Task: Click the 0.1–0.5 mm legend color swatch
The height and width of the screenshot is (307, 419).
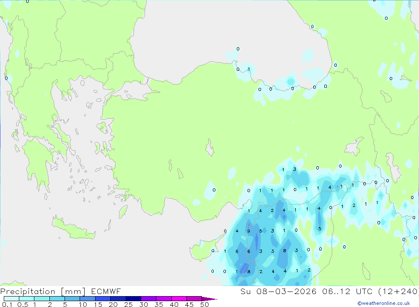Action: click(x=11, y=299)
